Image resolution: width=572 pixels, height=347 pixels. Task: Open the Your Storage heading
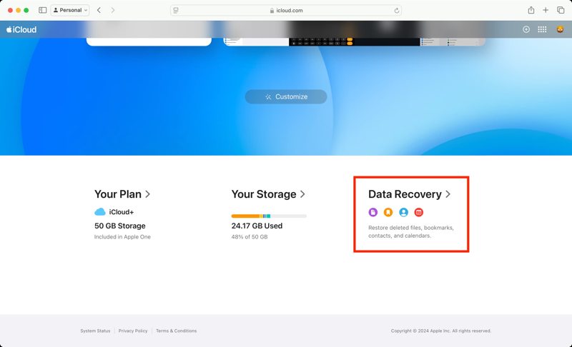coord(264,194)
